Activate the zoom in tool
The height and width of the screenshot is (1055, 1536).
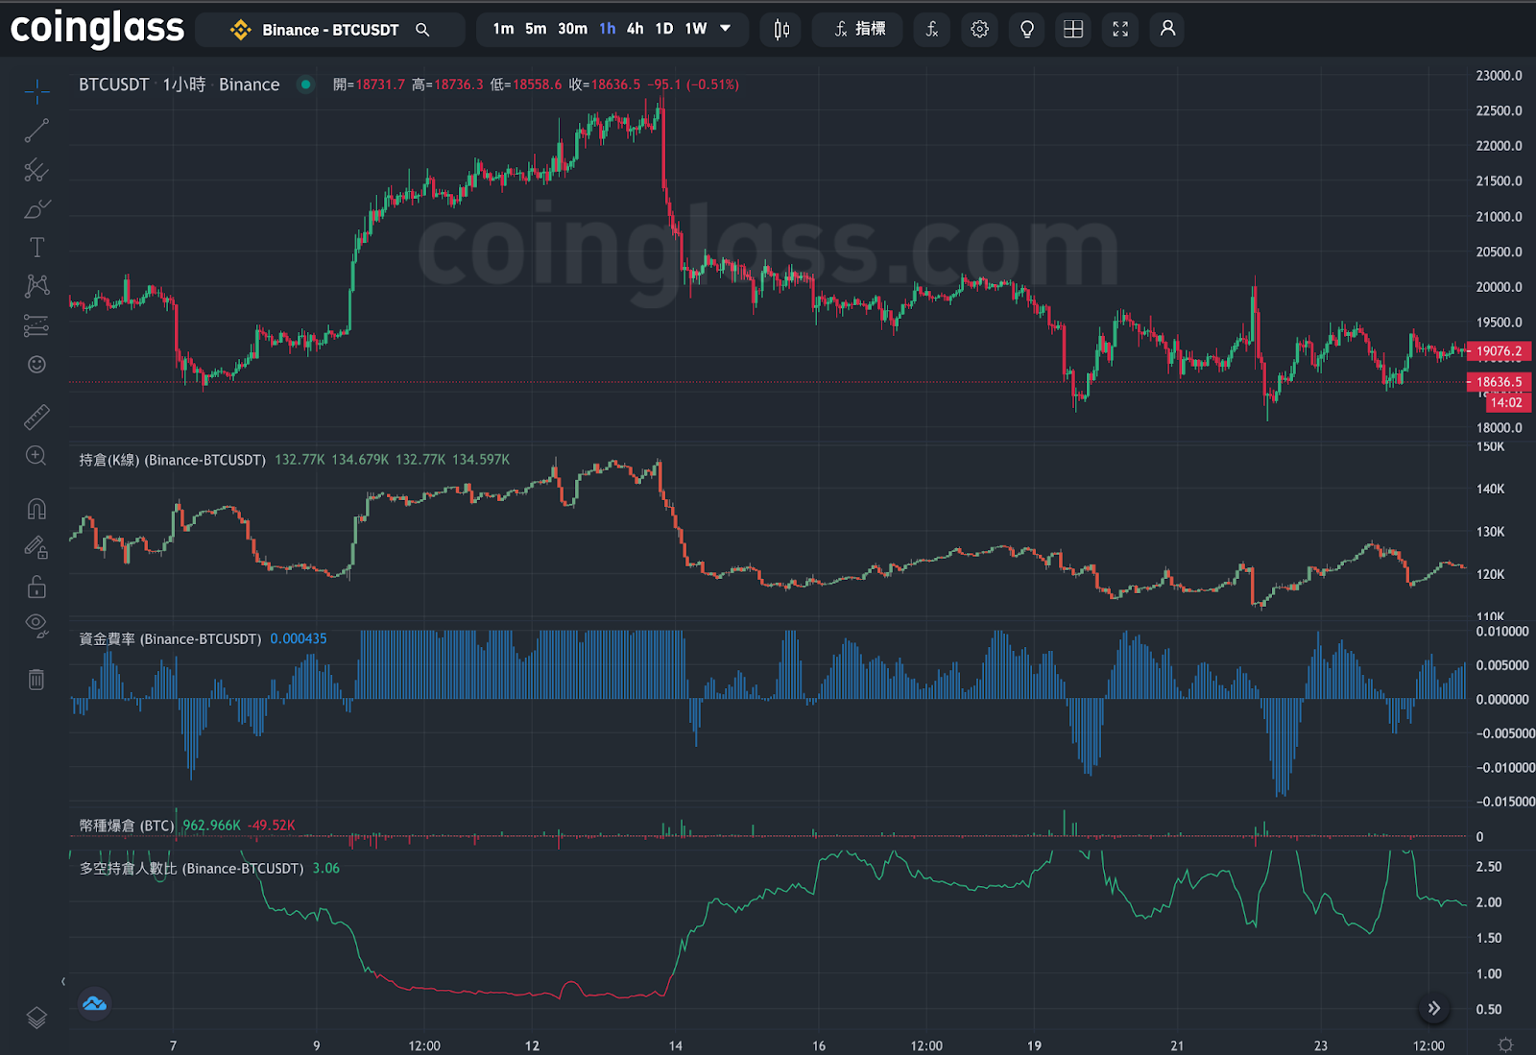pyautogui.click(x=36, y=456)
